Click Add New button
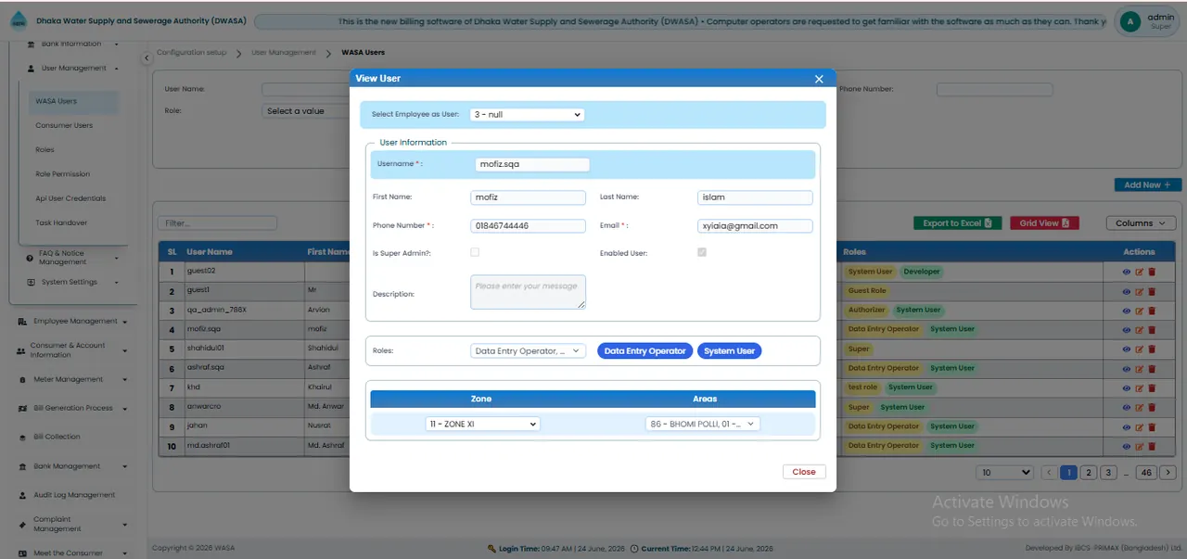The image size is (1187, 559). coord(1148,185)
